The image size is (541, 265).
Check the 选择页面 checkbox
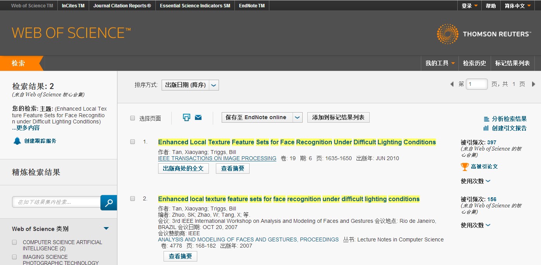click(133, 118)
